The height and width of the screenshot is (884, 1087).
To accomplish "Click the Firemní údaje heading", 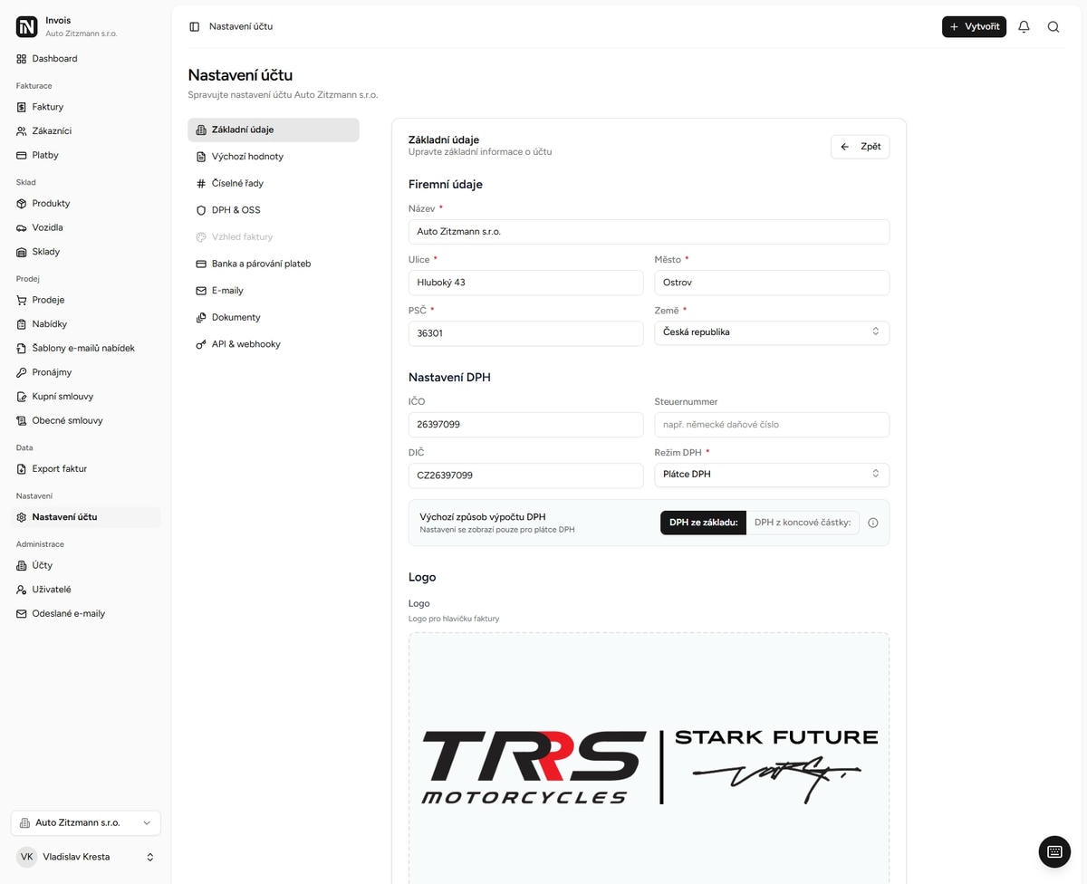I will 446,184.
